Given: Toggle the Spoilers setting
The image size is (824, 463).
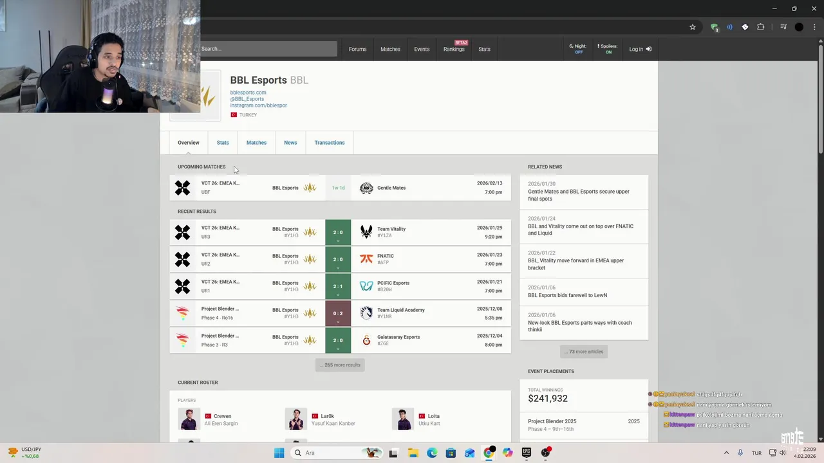Looking at the screenshot, I should pyautogui.click(x=608, y=49).
